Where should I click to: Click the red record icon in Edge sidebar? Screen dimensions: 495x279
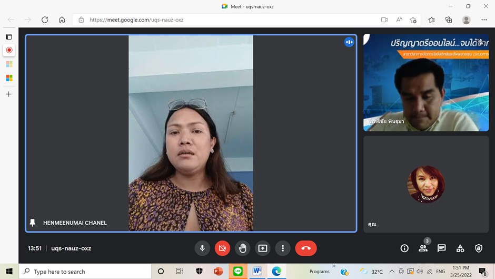(9, 50)
